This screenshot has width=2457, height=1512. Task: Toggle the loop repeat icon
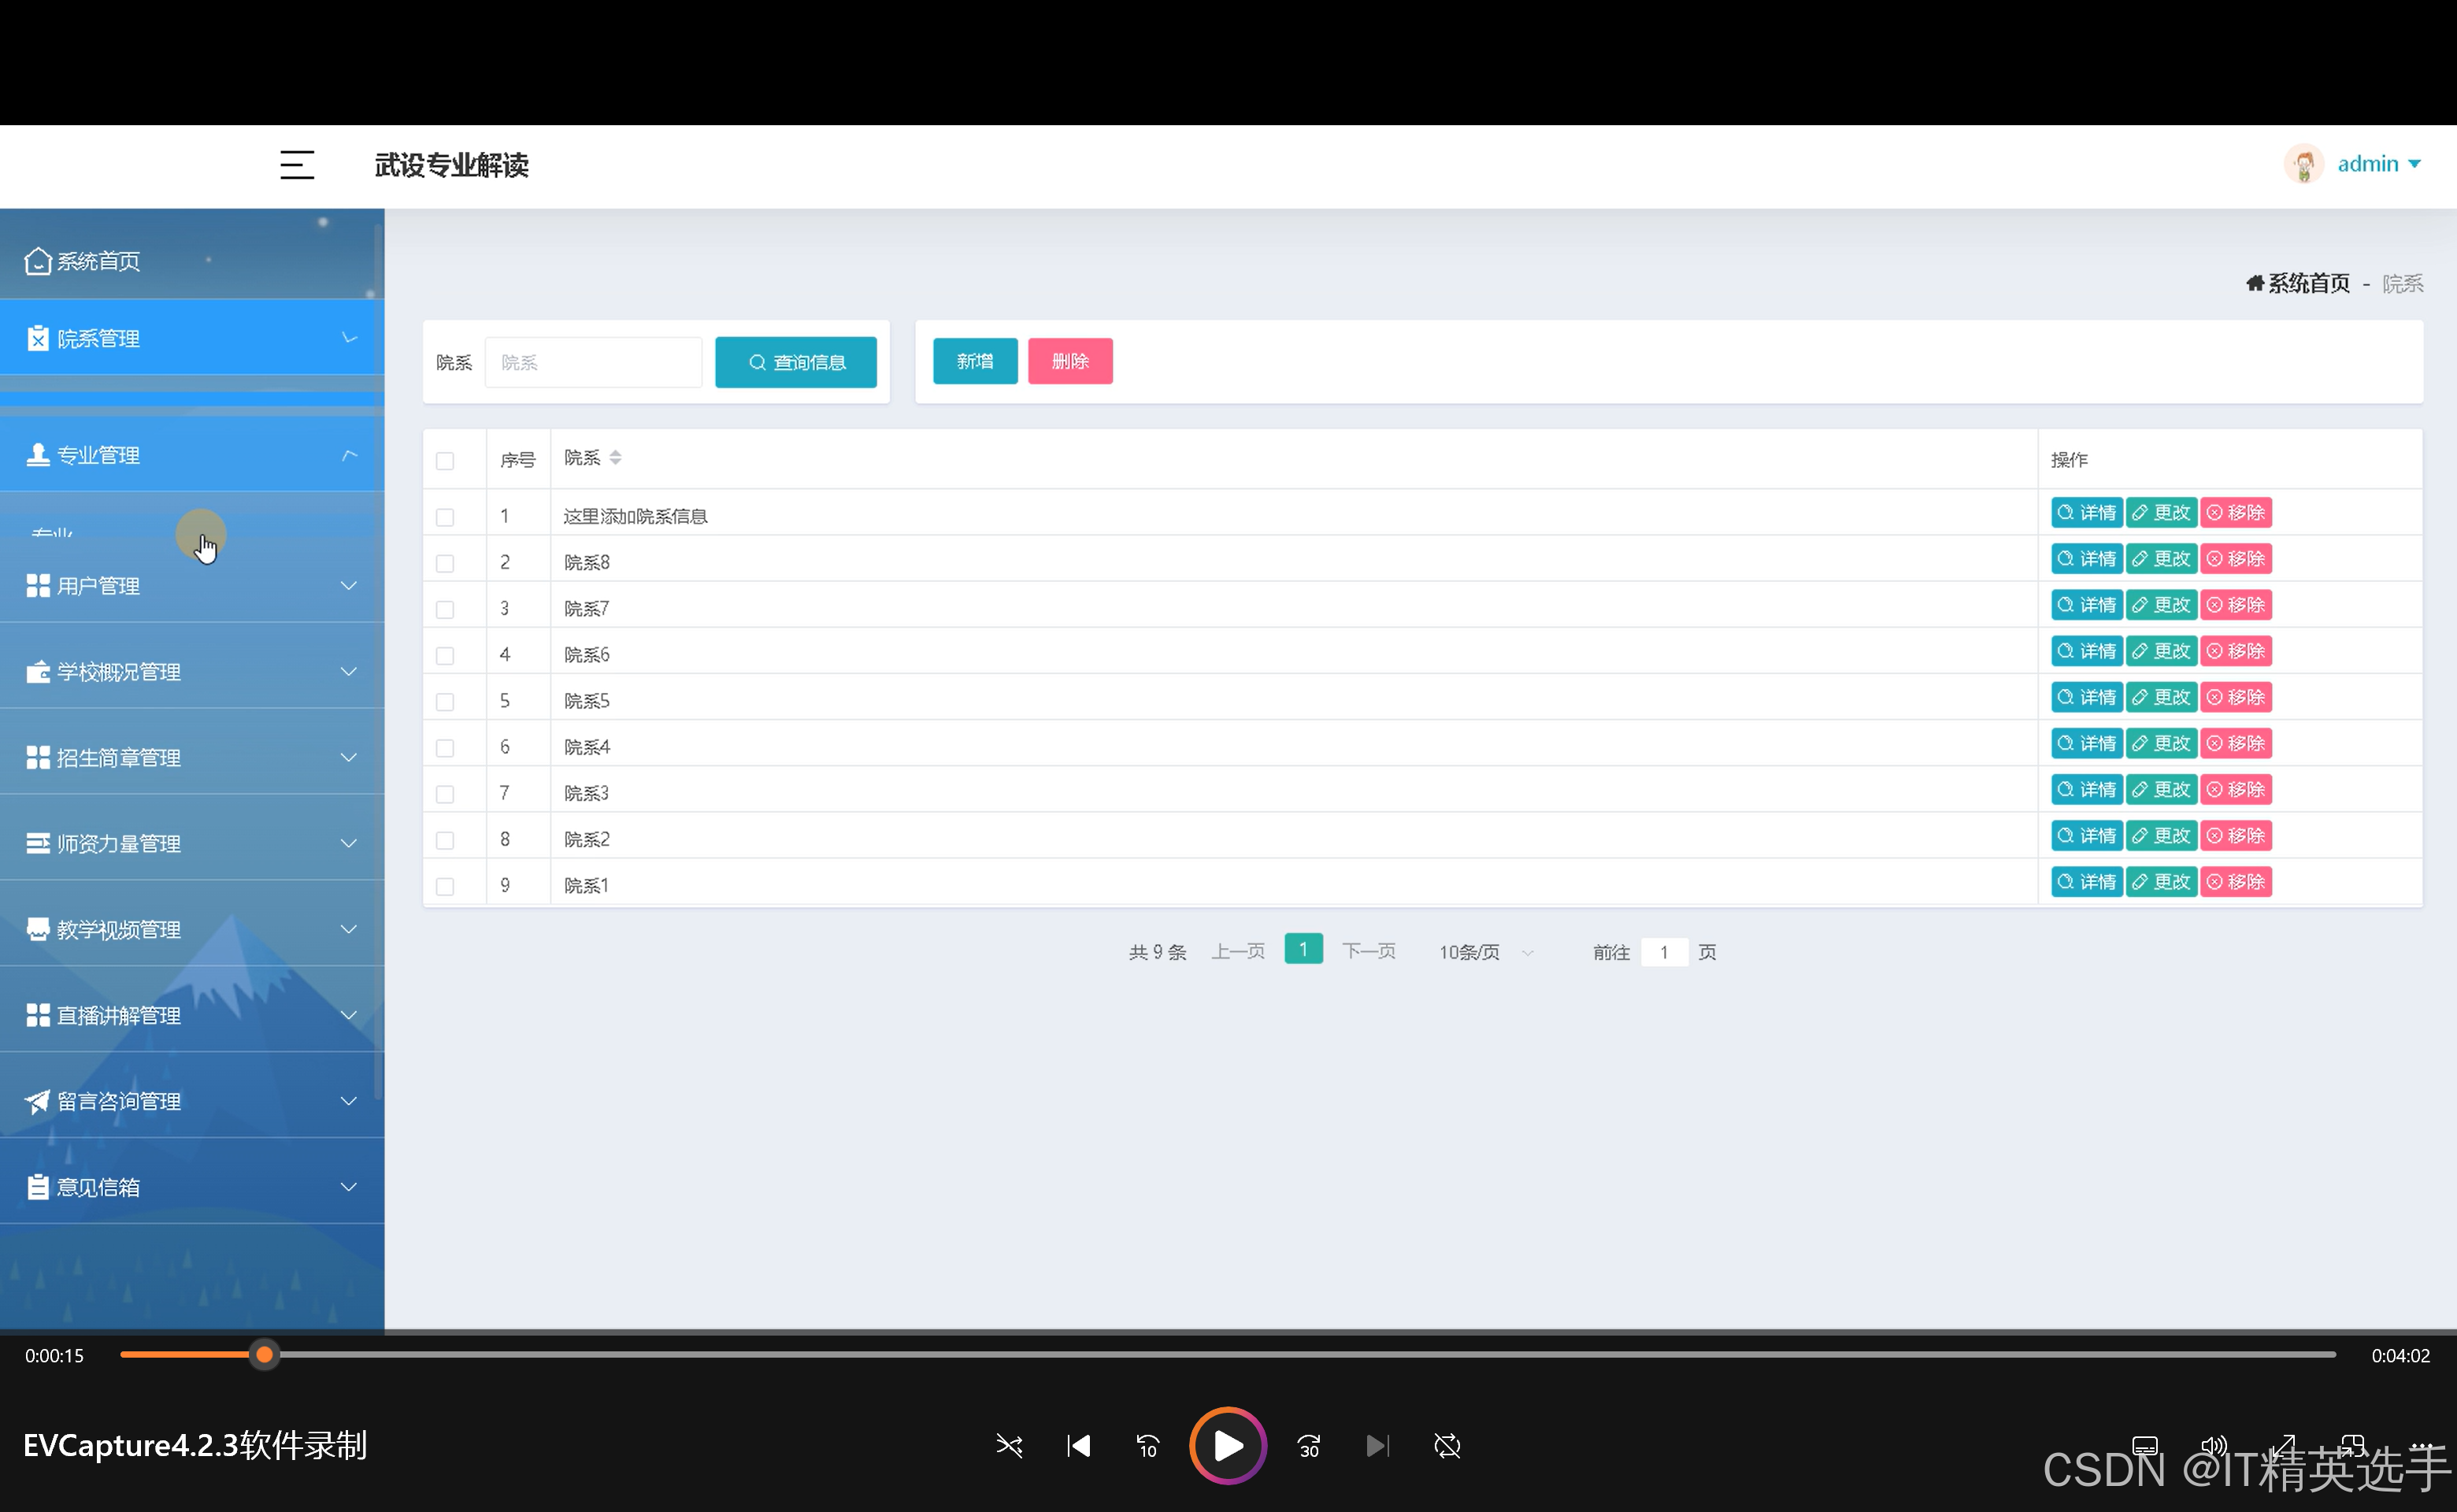[x=1447, y=1446]
